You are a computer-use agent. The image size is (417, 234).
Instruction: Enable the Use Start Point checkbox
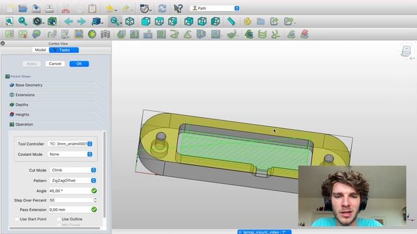pos(17,219)
